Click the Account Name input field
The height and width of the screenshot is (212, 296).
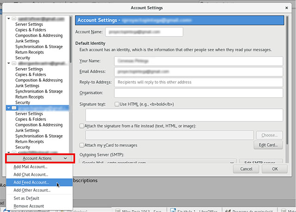click(x=144, y=32)
